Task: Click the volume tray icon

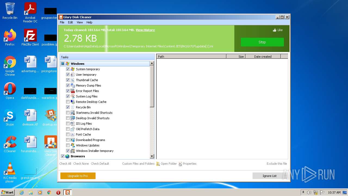Action: click(x=309, y=192)
